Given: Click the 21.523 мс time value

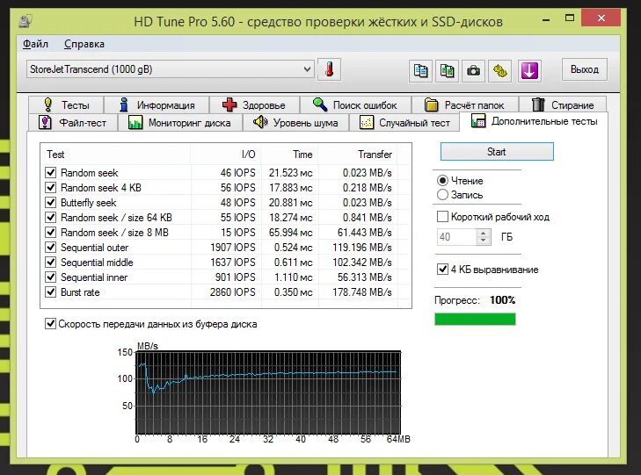Looking at the screenshot, I should pyautogui.click(x=291, y=173).
